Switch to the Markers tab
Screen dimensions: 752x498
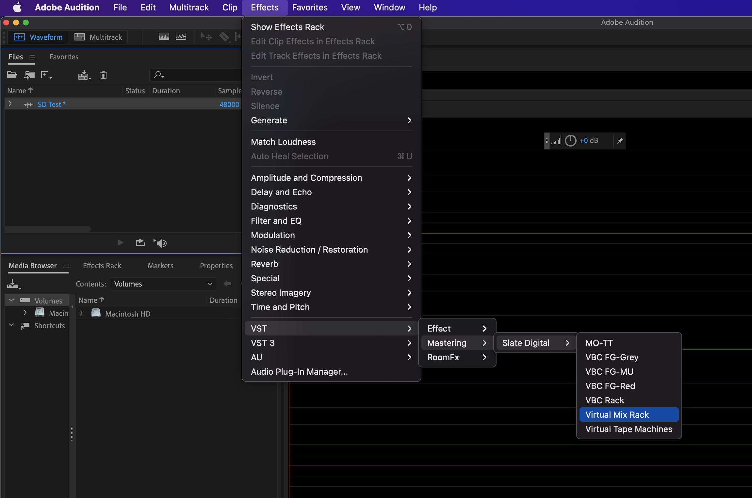coord(160,266)
